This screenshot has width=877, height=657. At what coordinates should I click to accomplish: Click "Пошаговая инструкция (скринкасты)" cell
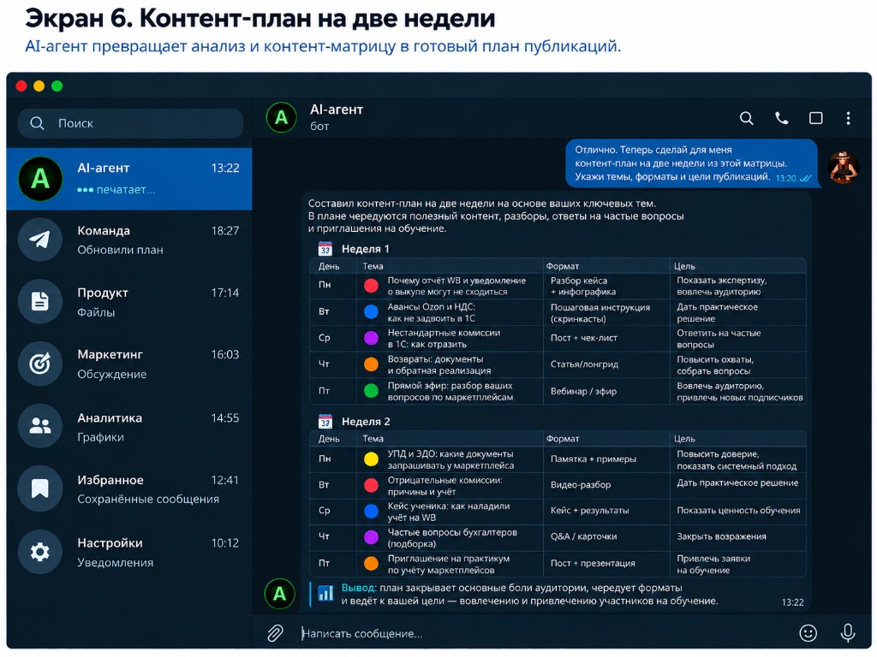tap(600, 313)
